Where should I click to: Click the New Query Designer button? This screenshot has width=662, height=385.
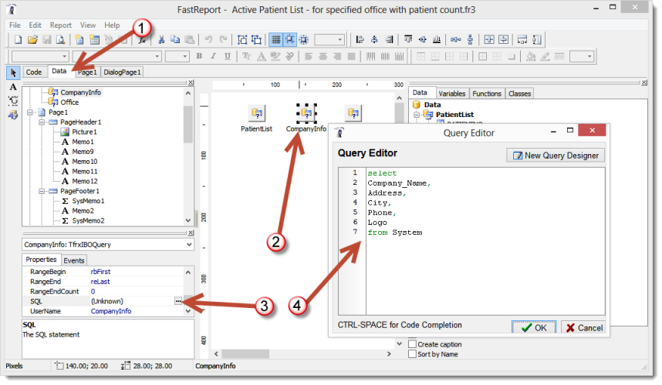pyautogui.click(x=556, y=156)
